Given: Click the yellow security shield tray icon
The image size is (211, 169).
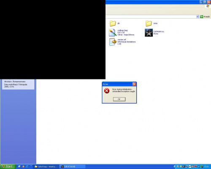Looking at the screenshot, I should click(181, 166).
